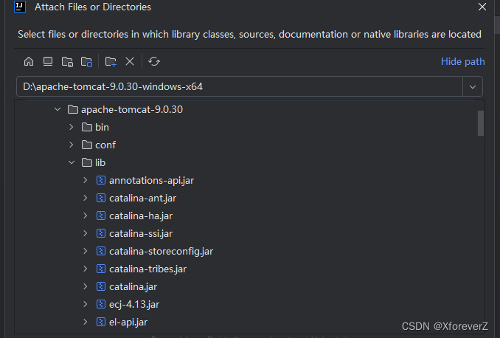Select the module directory toolbar icon
Viewport: 500px width, 338px height.
click(x=86, y=61)
